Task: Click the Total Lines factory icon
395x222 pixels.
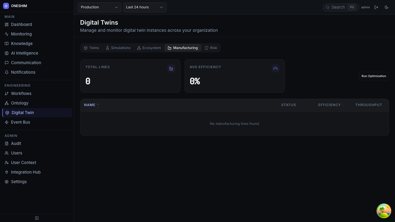Action: [x=171, y=68]
